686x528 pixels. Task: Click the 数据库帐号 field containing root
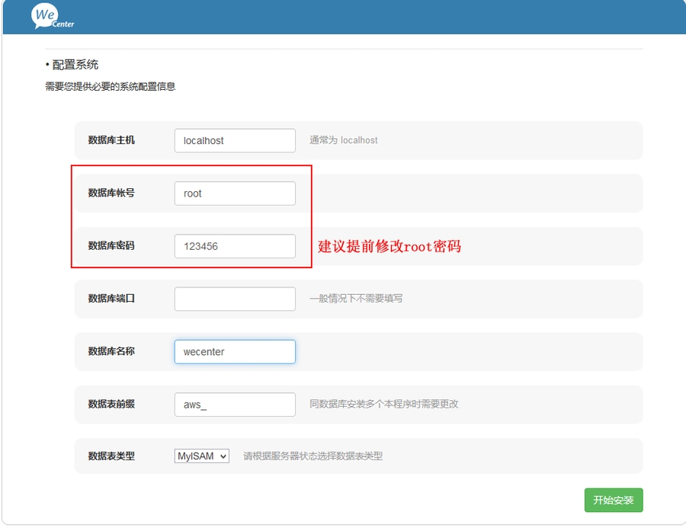pos(234,194)
